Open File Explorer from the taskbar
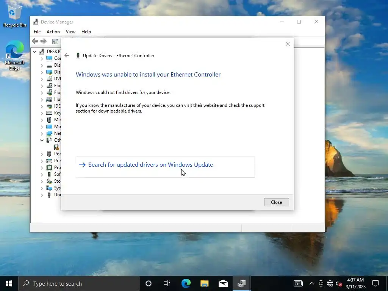Viewport: 388px width, 291px height. pyautogui.click(x=204, y=283)
